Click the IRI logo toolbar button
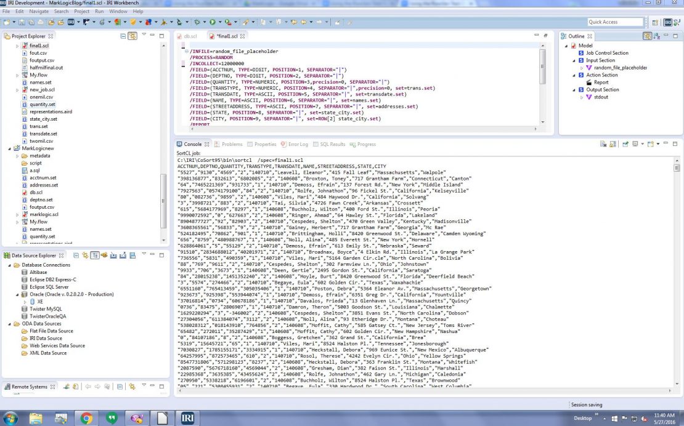 [71, 22]
